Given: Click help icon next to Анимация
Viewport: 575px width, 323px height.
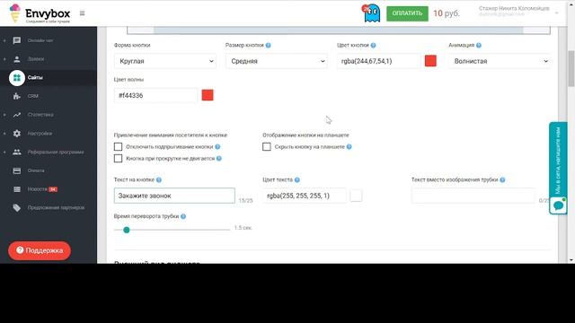Looking at the screenshot, I should [x=479, y=46].
